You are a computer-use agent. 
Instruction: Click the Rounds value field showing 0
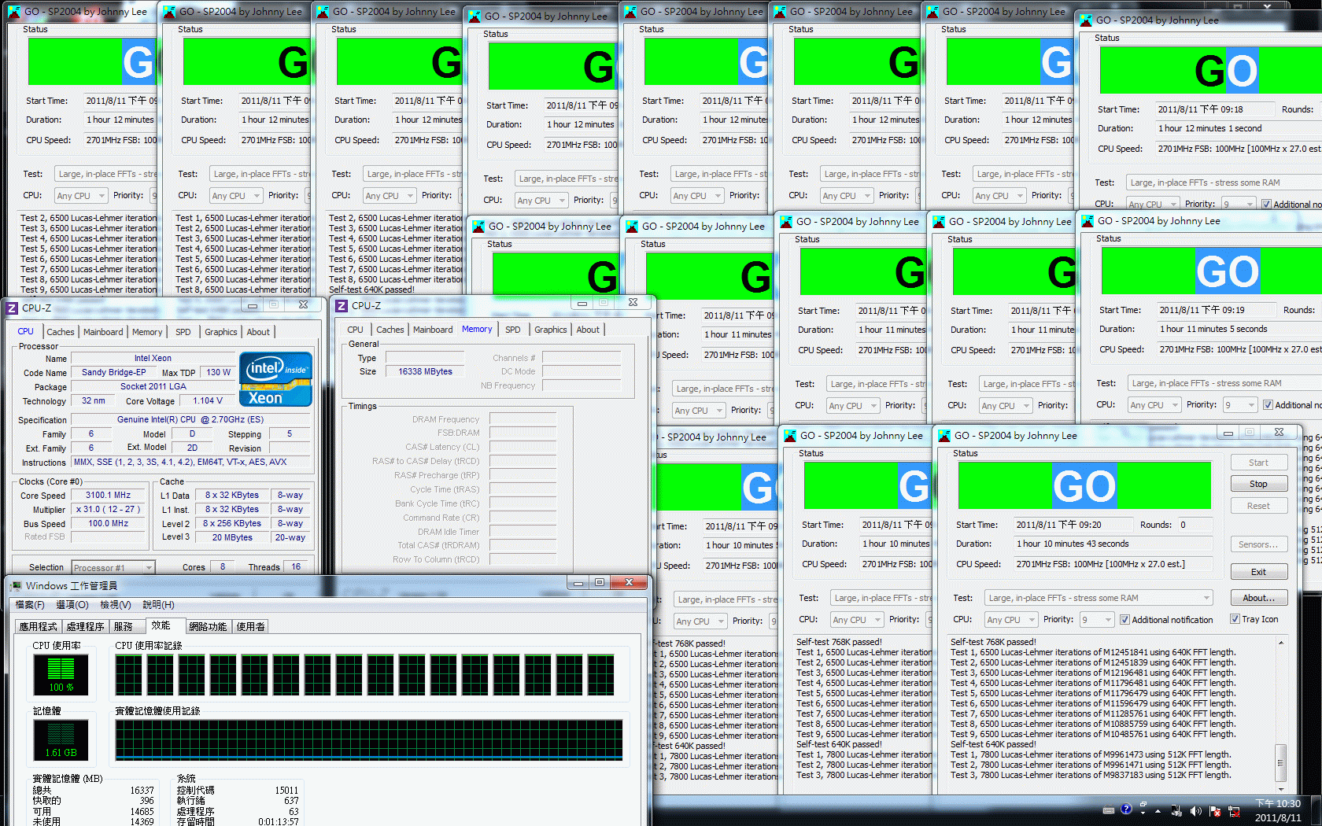tap(1196, 525)
